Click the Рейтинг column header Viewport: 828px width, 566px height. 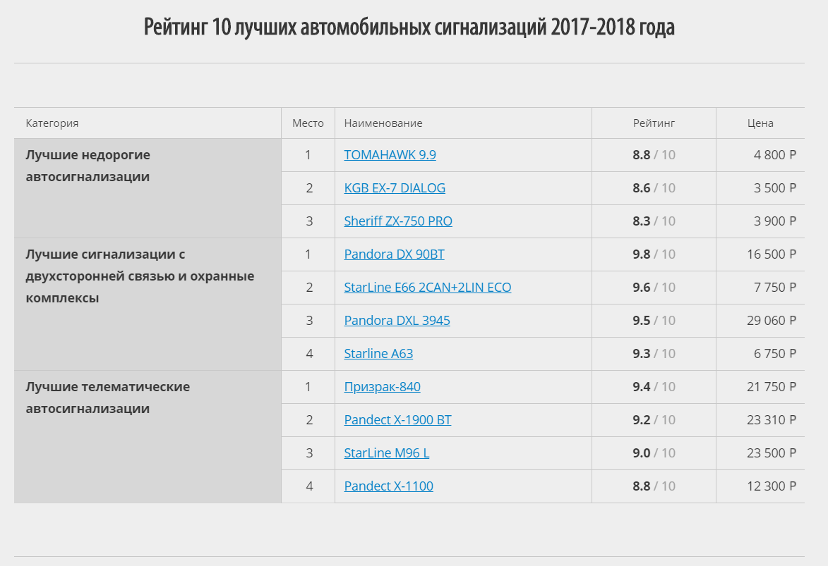tap(654, 123)
